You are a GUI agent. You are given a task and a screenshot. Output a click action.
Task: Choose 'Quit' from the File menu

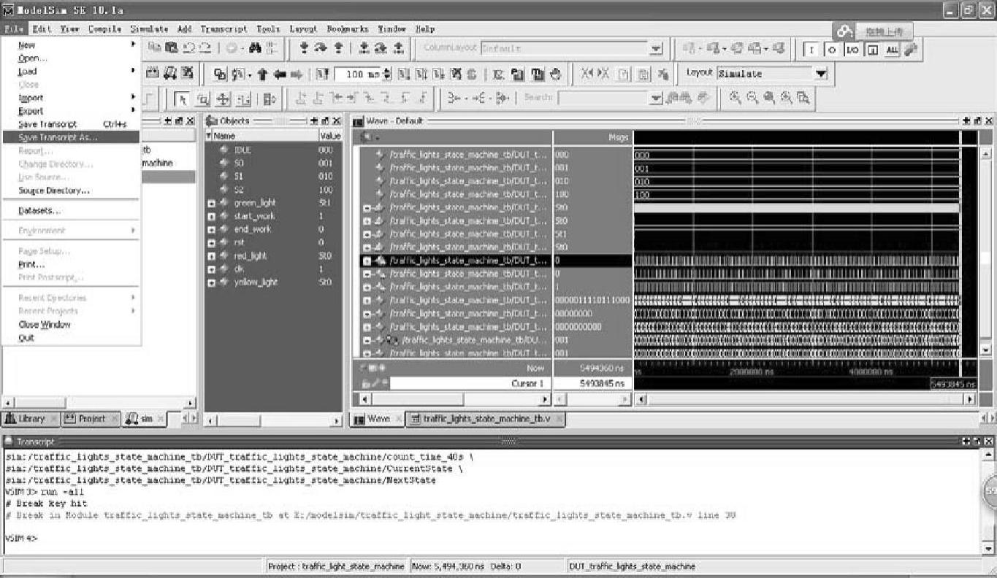(26, 338)
